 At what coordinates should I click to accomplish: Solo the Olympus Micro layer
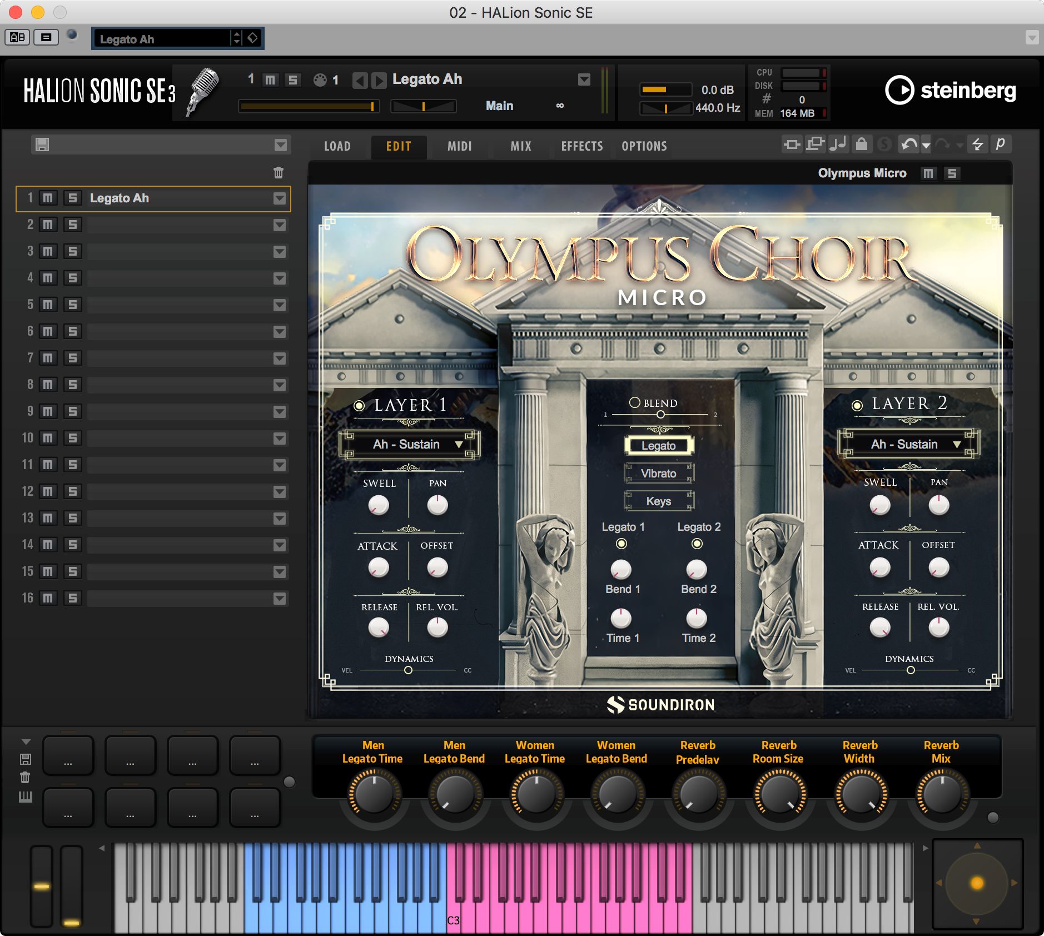click(952, 173)
